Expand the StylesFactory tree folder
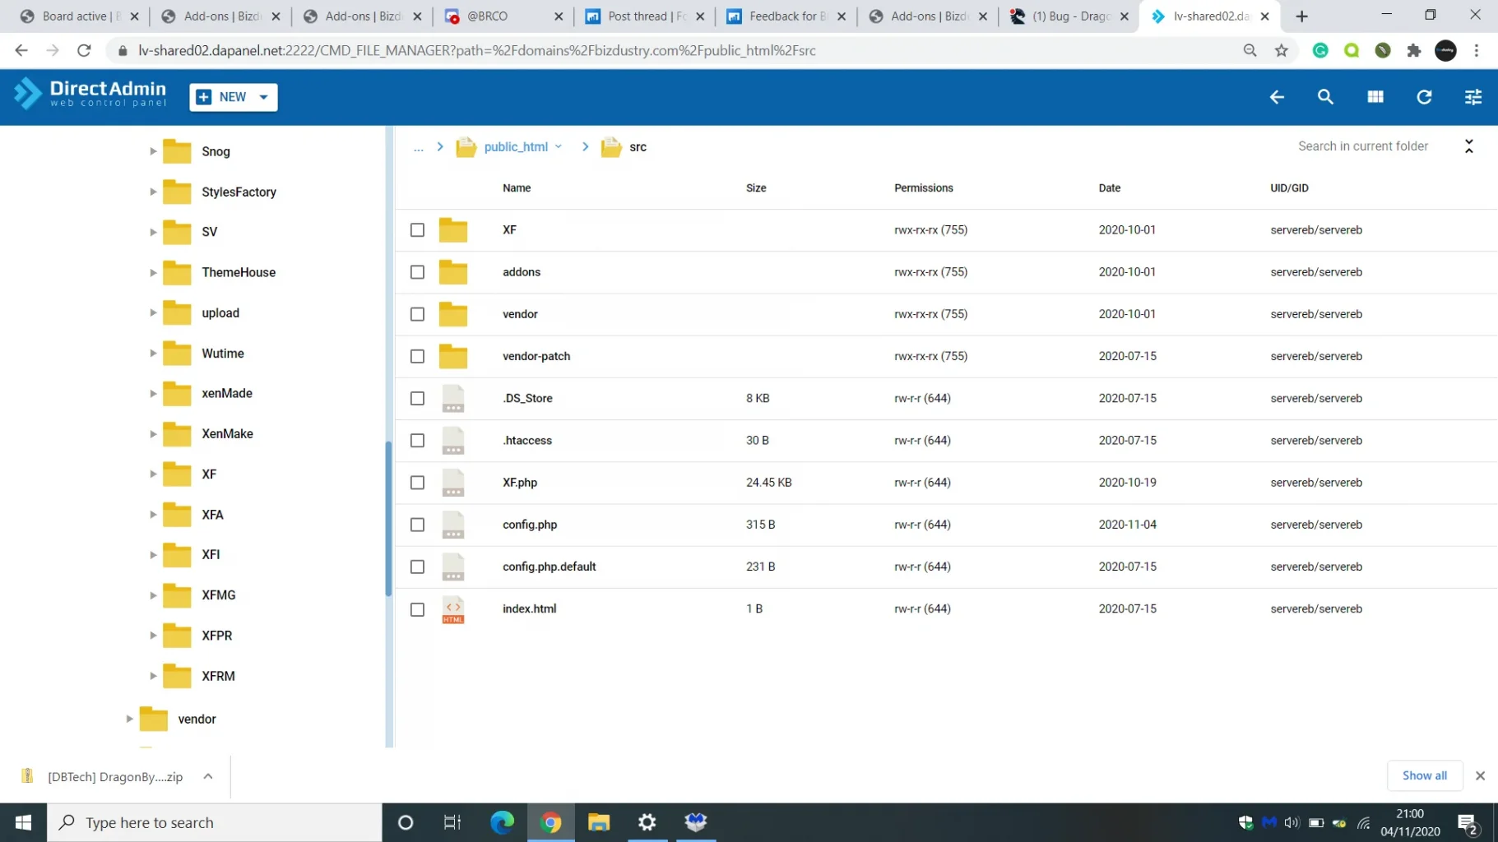This screenshot has height=842, width=1498. tap(153, 192)
